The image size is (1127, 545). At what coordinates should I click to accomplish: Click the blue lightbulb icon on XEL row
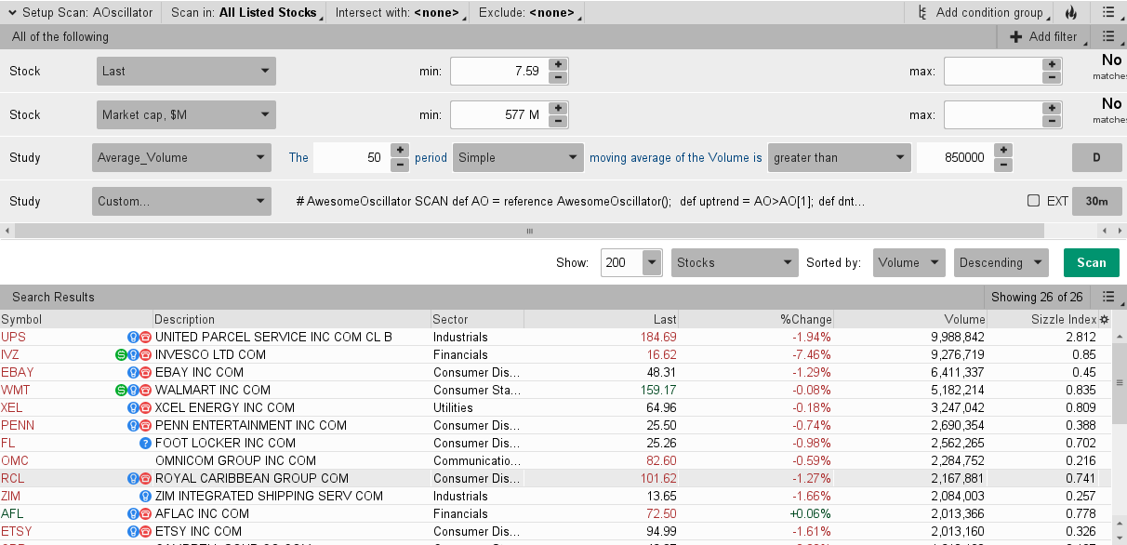pyautogui.click(x=133, y=407)
